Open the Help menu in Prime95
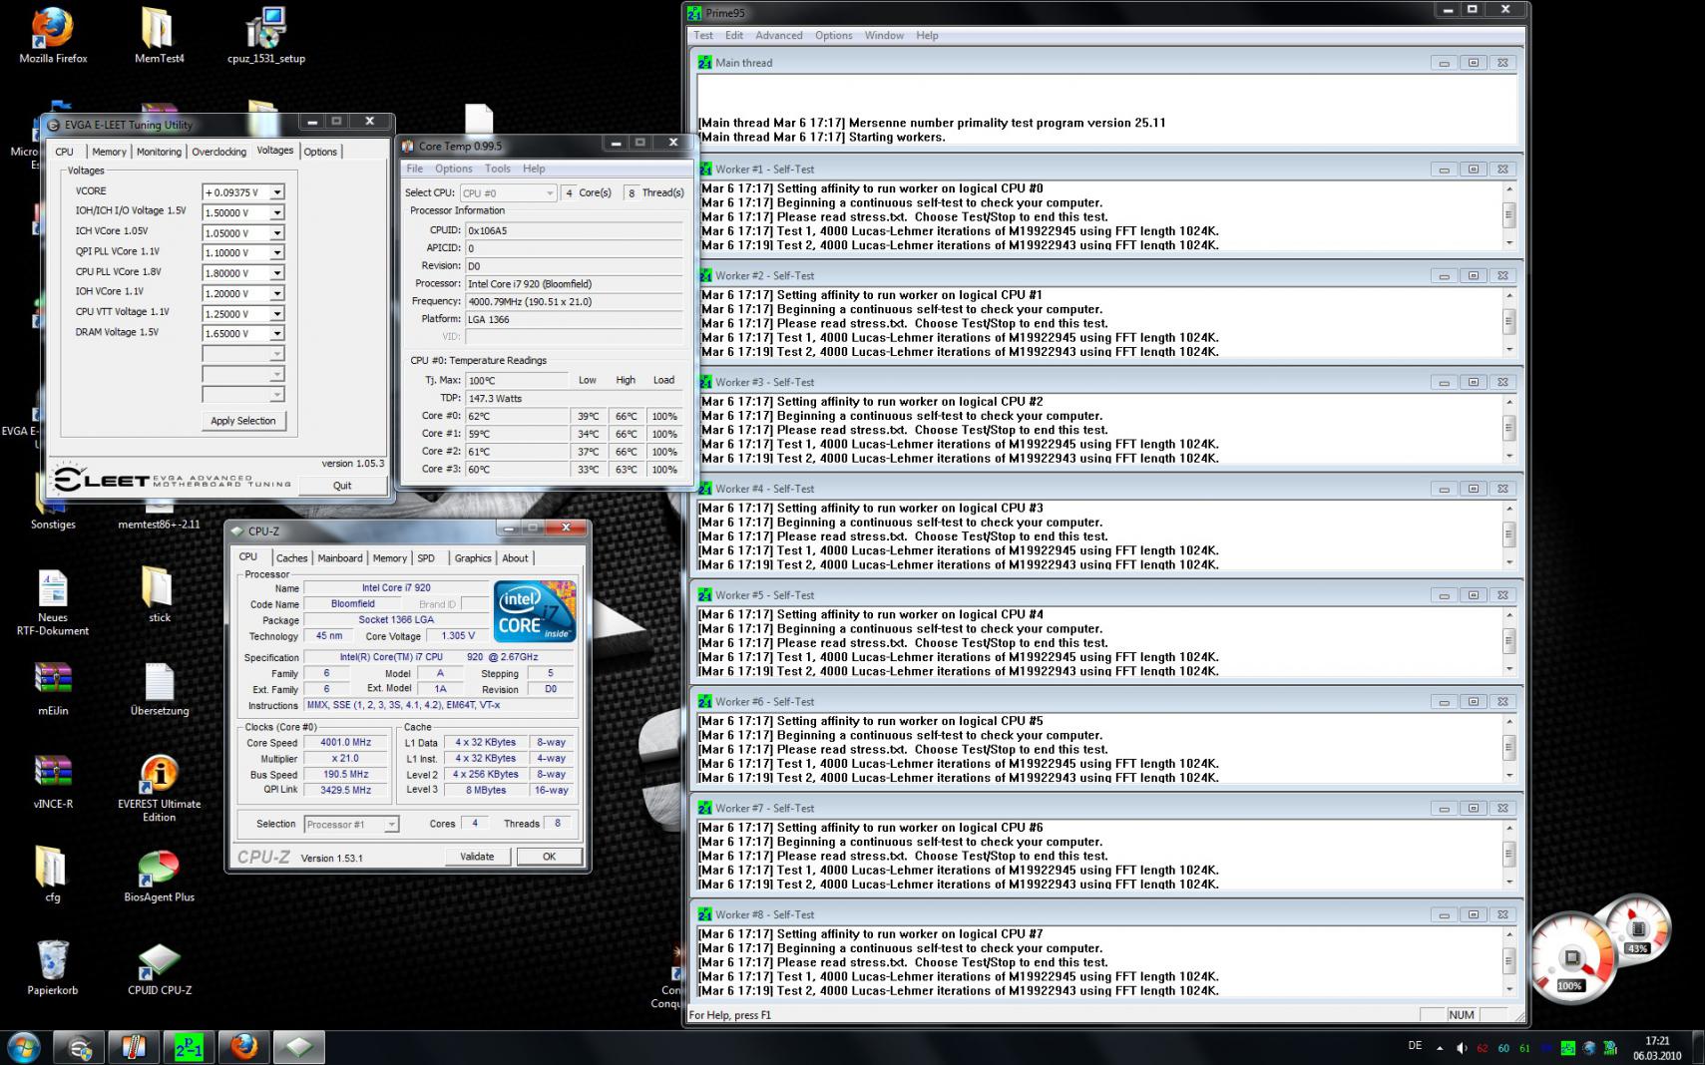1705x1065 pixels. [927, 35]
